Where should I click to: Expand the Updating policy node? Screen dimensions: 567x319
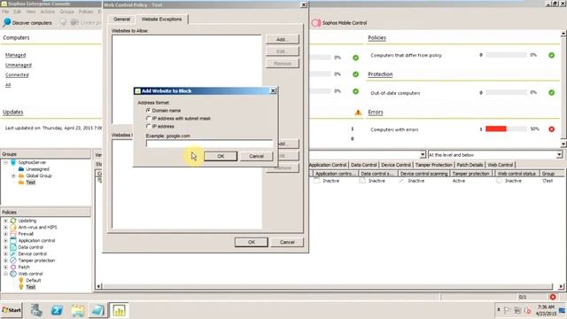coord(6,221)
